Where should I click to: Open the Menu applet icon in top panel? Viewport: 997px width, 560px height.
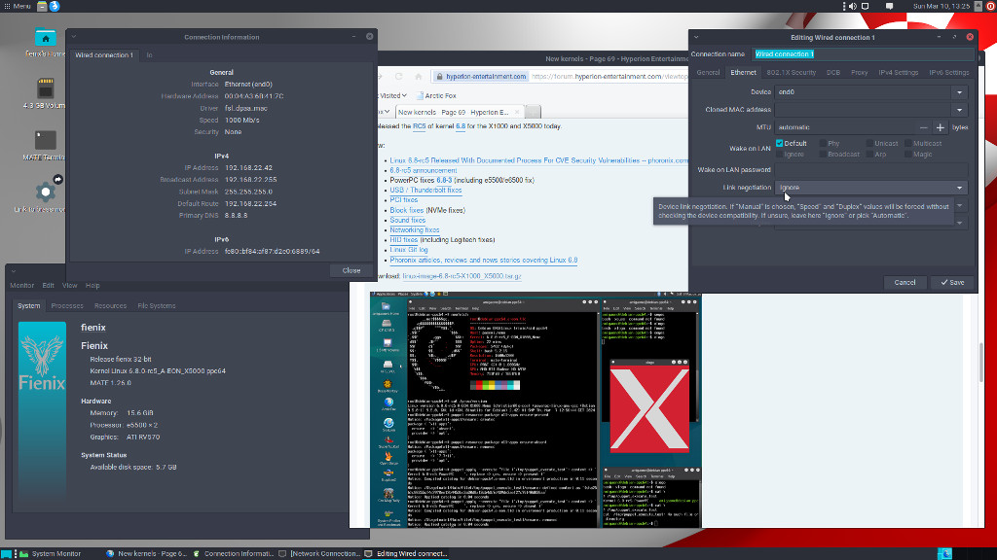pyautogui.click(x=8, y=7)
